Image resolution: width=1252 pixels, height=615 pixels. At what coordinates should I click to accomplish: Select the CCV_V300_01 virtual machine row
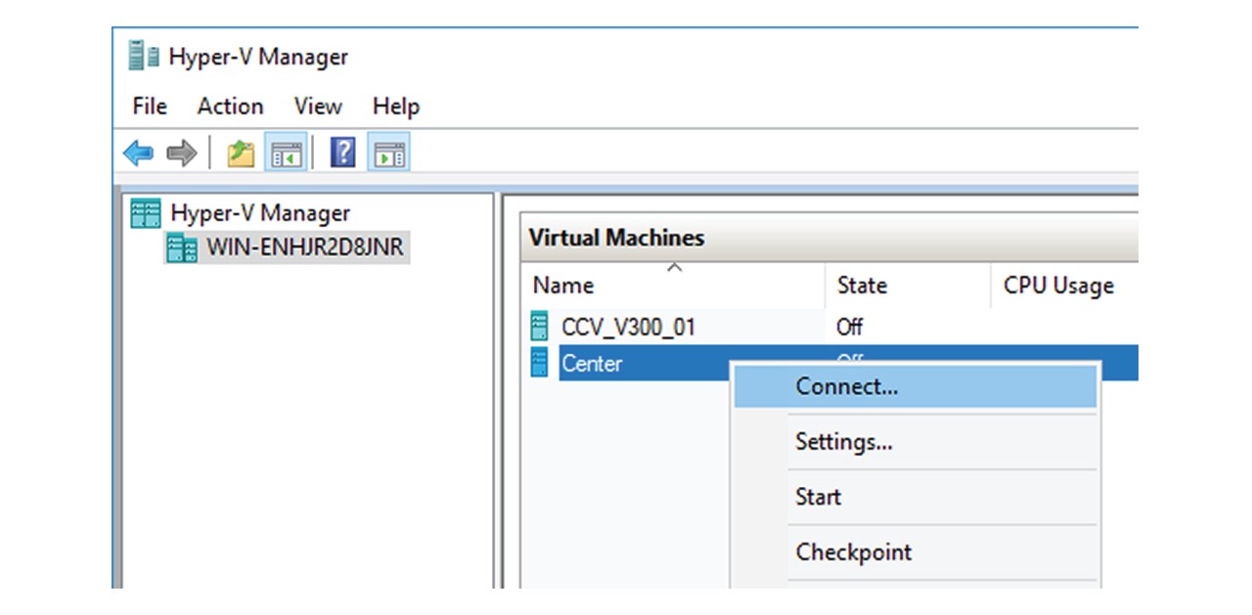click(829, 326)
